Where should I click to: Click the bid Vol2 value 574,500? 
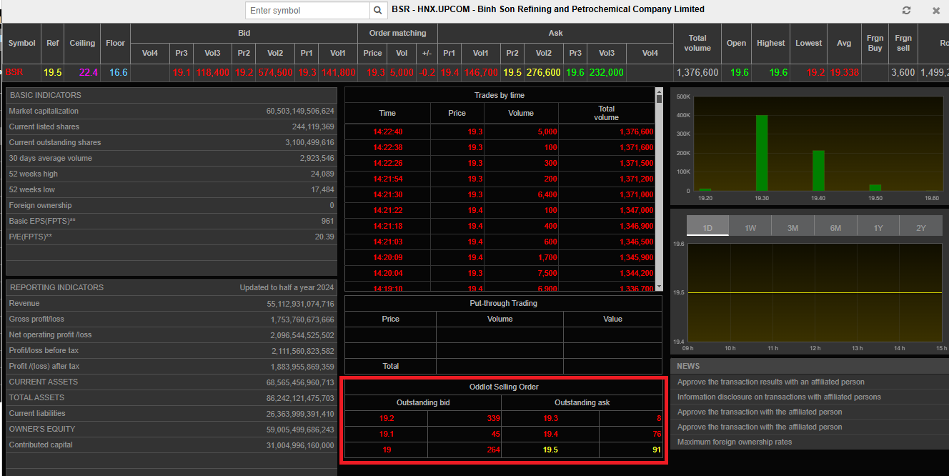click(275, 72)
